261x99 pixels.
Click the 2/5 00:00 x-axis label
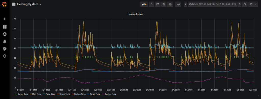[x=98, y=90]
